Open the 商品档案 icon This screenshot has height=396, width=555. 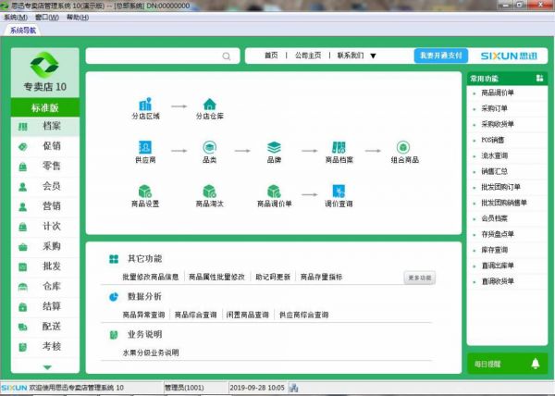(339, 147)
